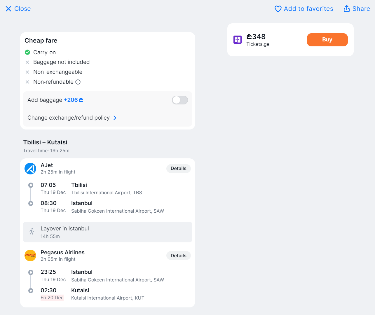This screenshot has width=375, height=315.
Task: Click the 14h 55m layover duration
Action: 50,237
